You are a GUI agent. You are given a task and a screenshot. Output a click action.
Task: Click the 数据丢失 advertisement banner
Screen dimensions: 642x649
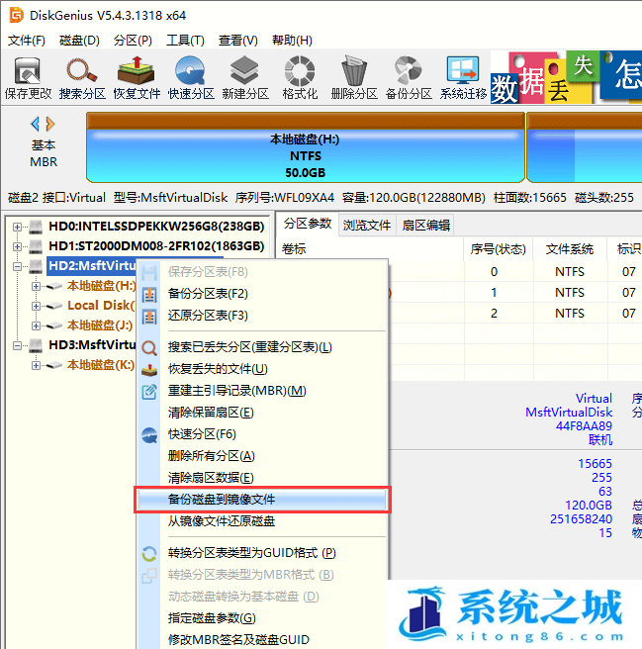566,77
